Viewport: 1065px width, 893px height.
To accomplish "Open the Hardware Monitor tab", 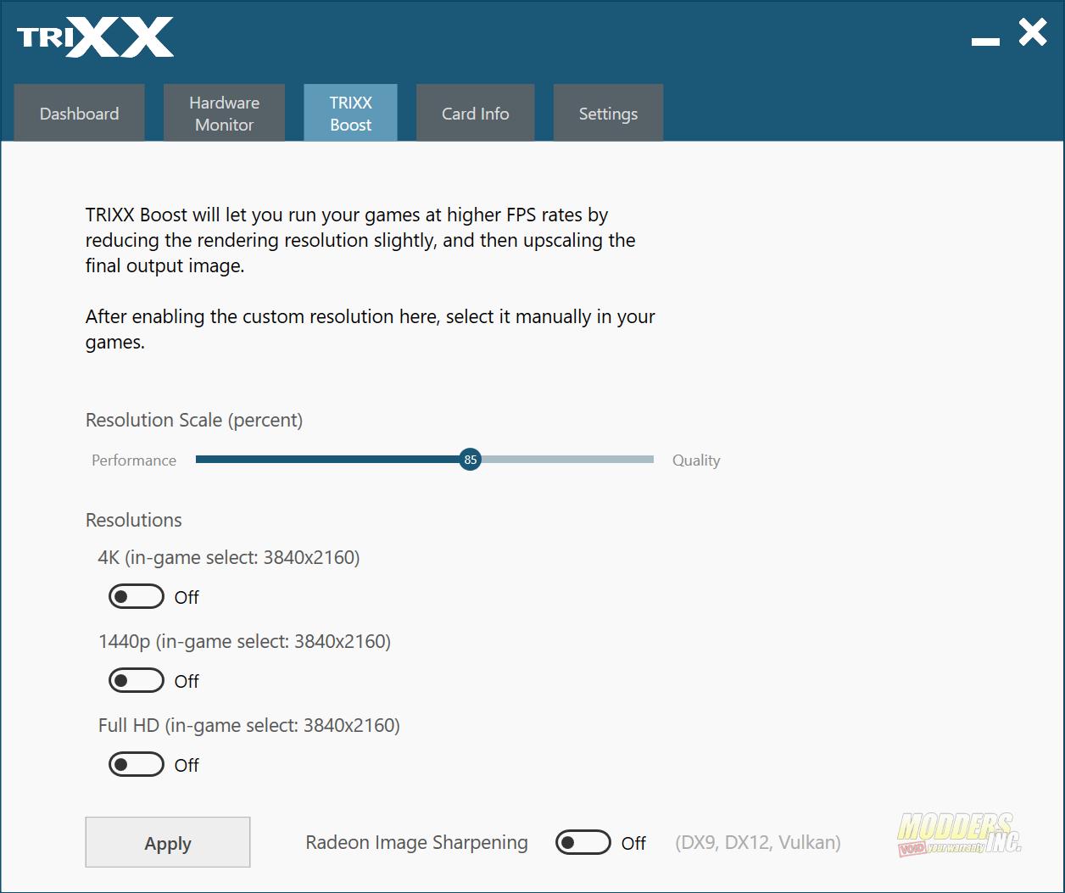I will (x=224, y=113).
